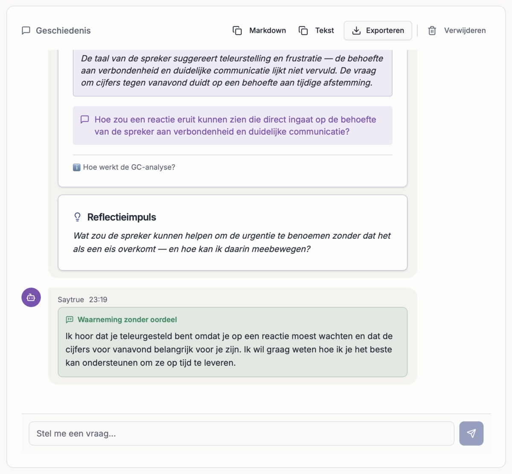Click the download icon in Exporteren

tap(356, 31)
